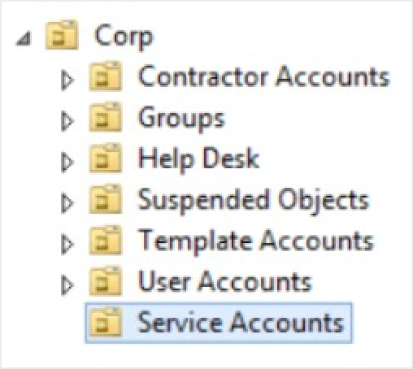
Task: Expand the Suspended Objects node arrow
Action: coord(67,203)
